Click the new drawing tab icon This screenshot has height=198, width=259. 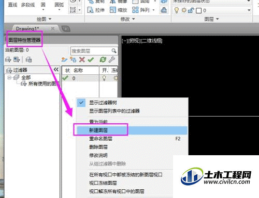coord(66,29)
